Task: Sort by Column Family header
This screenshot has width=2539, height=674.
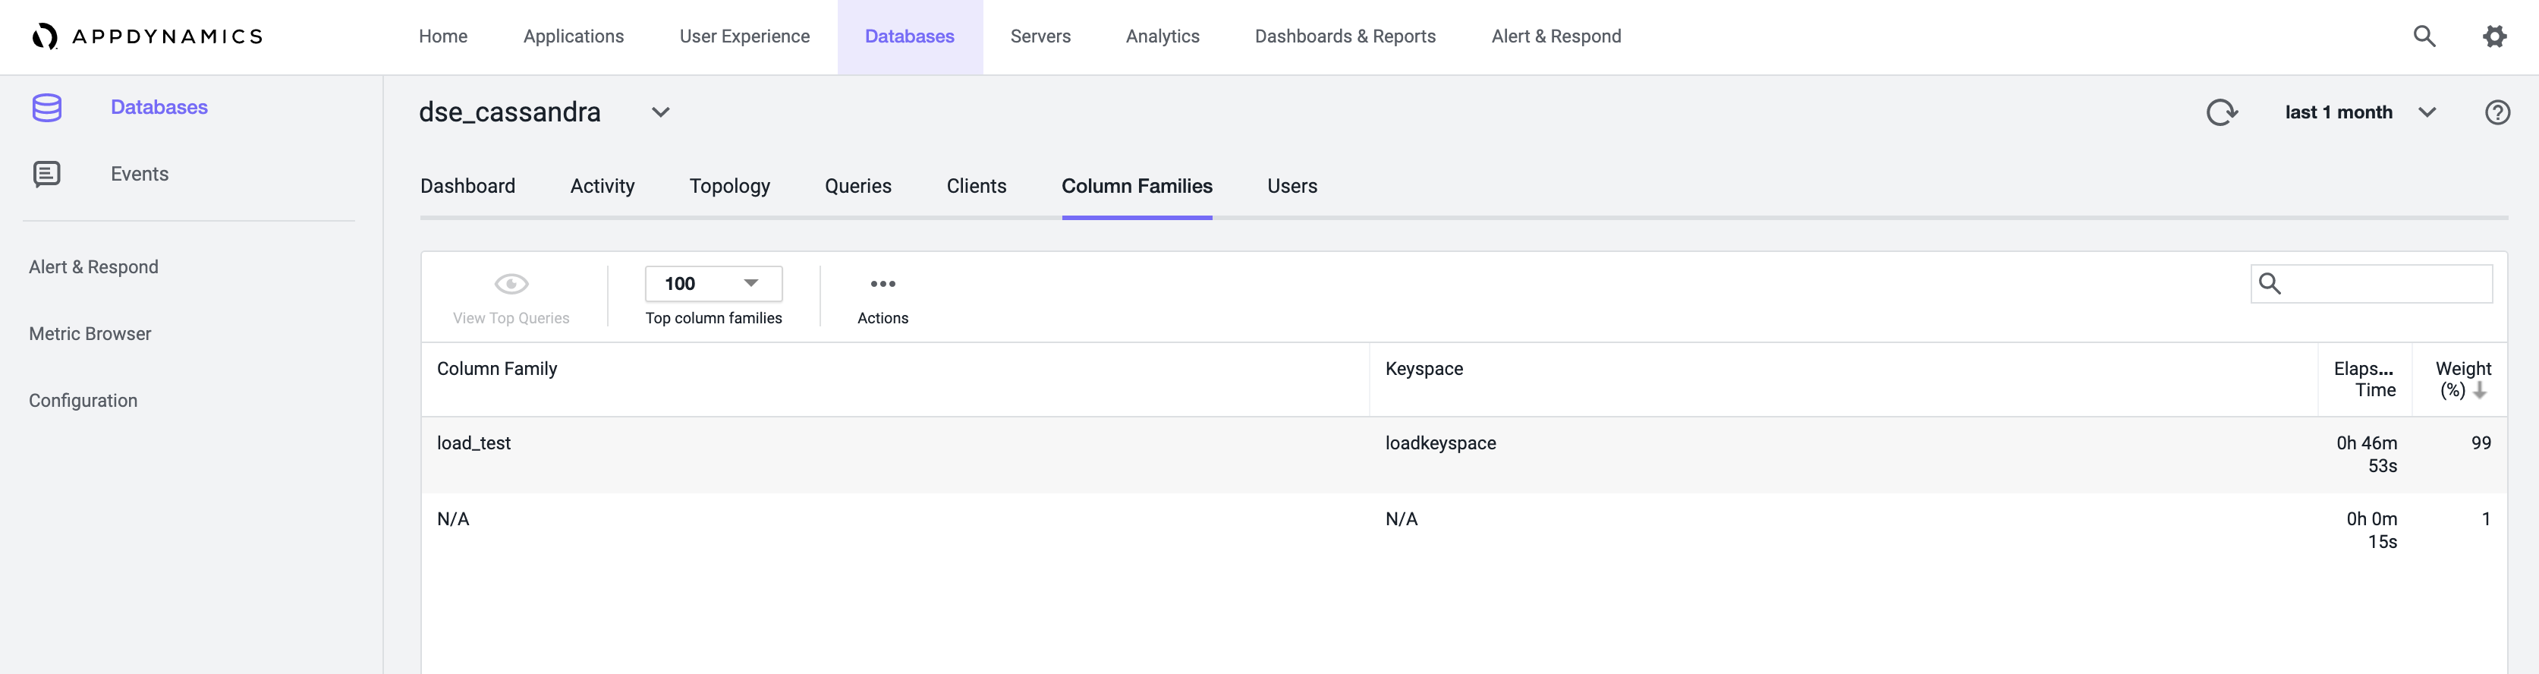Action: tap(497, 369)
